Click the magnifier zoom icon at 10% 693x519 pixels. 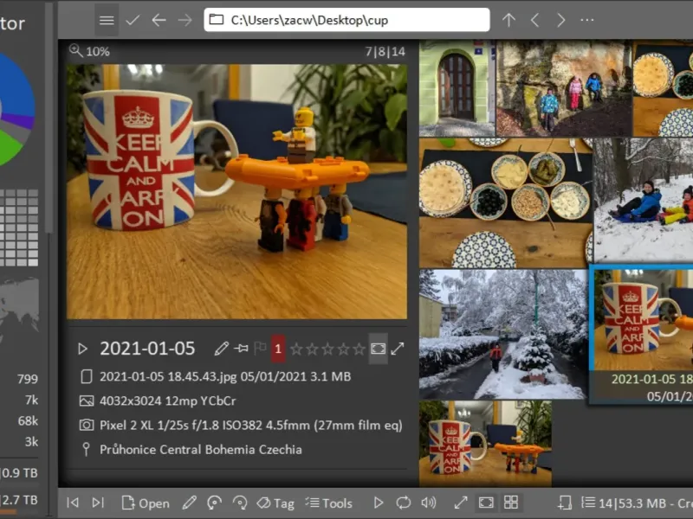coord(76,51)
